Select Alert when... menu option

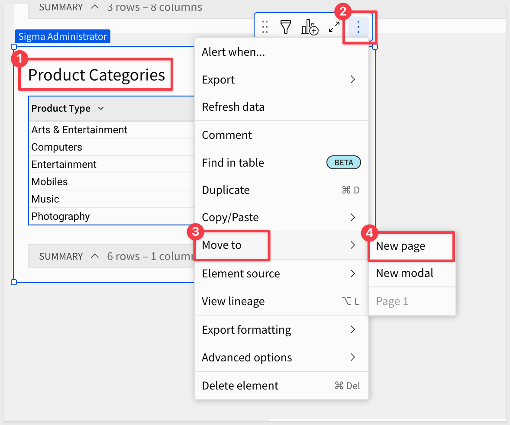click(x=233, y=52)
